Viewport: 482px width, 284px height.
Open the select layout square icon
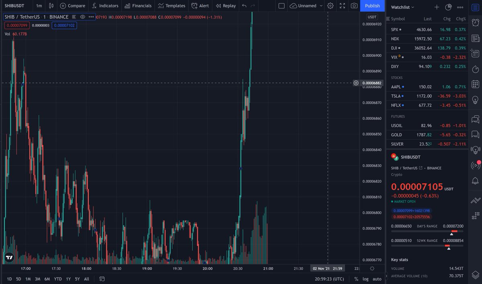pyautogui.click(x=282, y=6)
